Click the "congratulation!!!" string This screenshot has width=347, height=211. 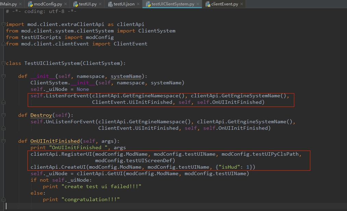pos(90,199)
